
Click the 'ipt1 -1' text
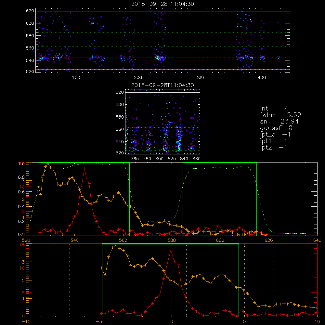pyautogui.click(x=274, y=141)
